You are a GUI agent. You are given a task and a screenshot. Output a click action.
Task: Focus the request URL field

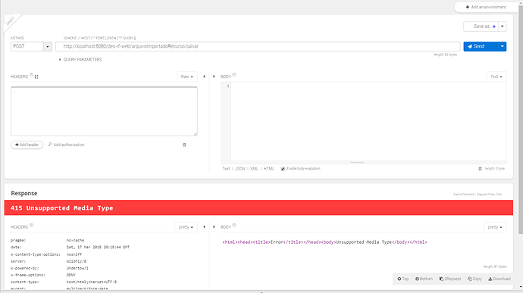coord(258,46)
